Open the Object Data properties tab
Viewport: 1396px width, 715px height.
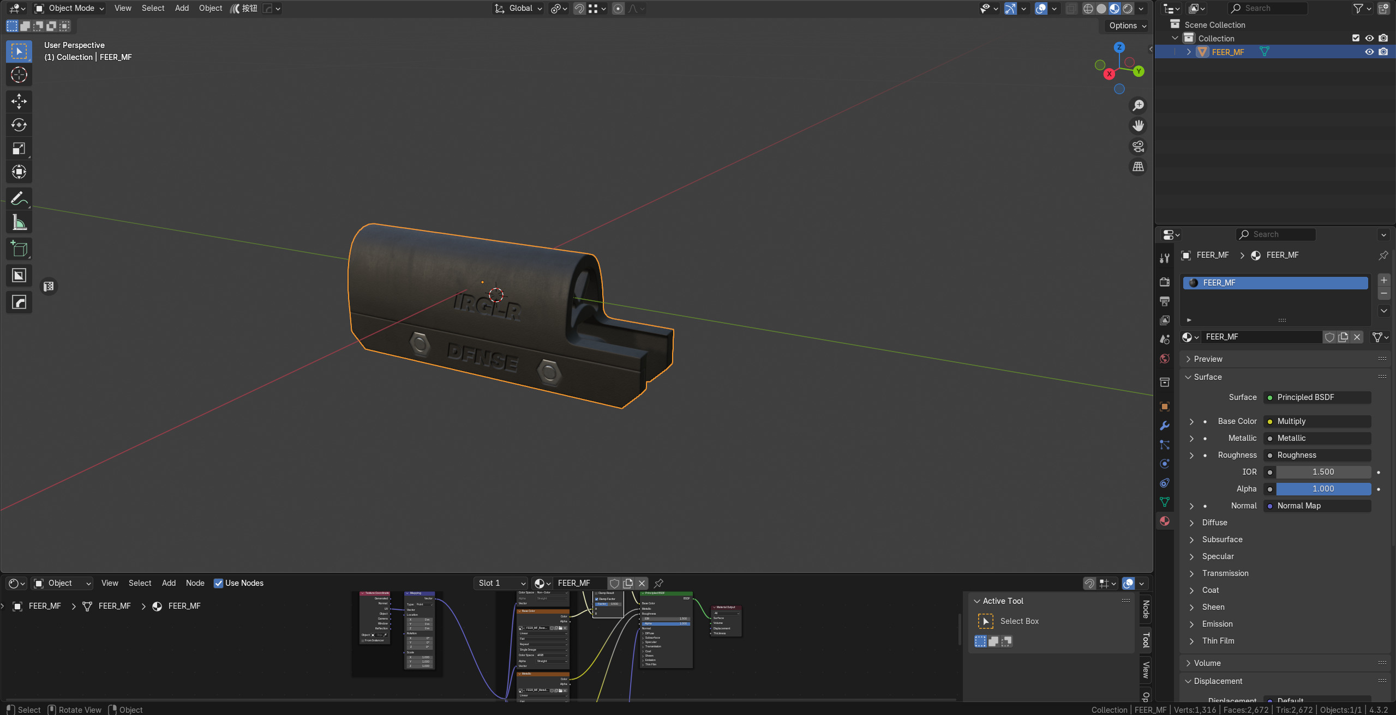(1165, 502)
